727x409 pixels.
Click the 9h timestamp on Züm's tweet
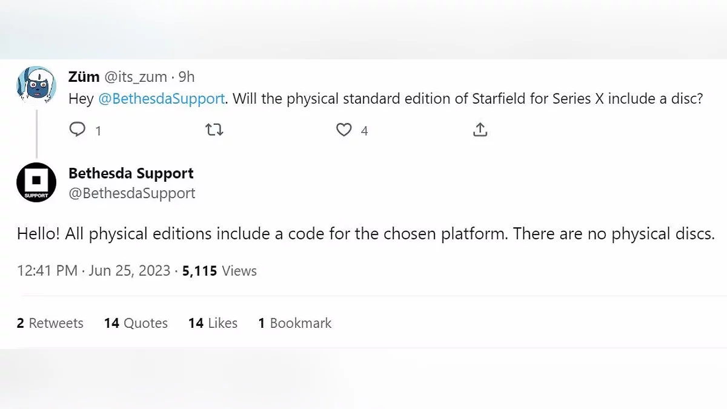coord(187,77)
